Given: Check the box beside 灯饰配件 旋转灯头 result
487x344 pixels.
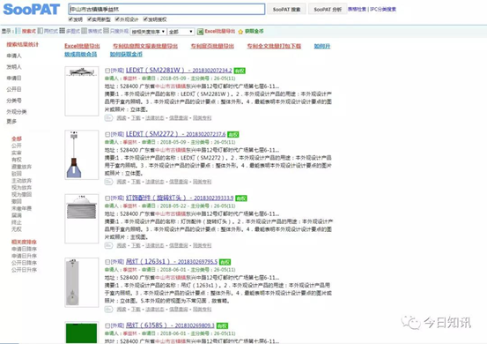Looking at the screenshot, I should (107, 198).
